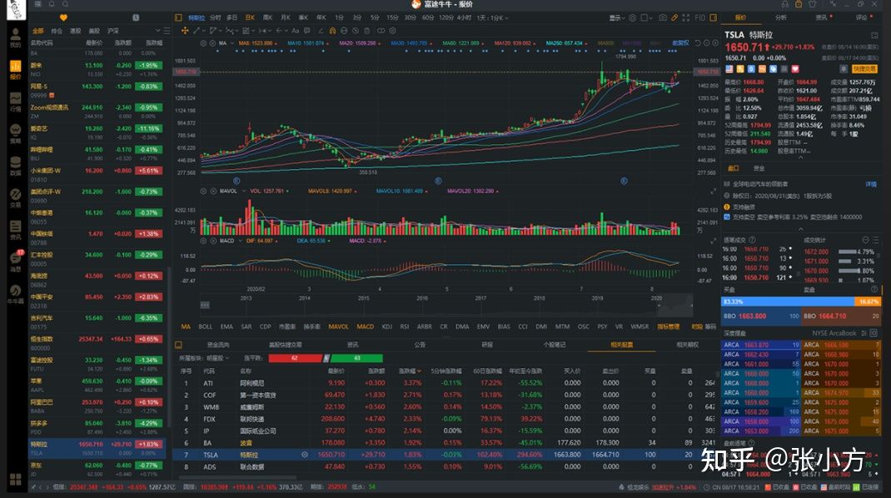The width and height of the screenshot is (891, 498).
Task: Expand the watchlist group dropdown chevron
Action: click(x=157, y=31)
